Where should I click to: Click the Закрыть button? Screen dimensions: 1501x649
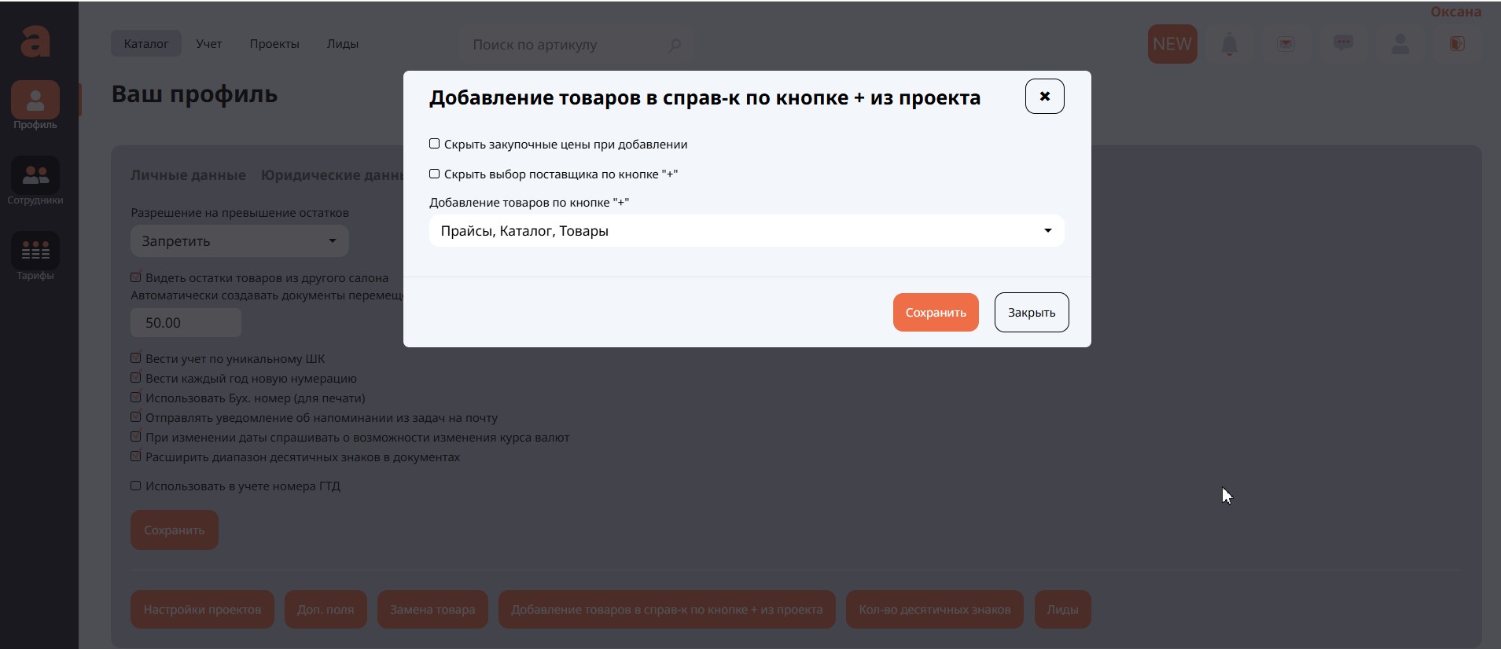1031,313
